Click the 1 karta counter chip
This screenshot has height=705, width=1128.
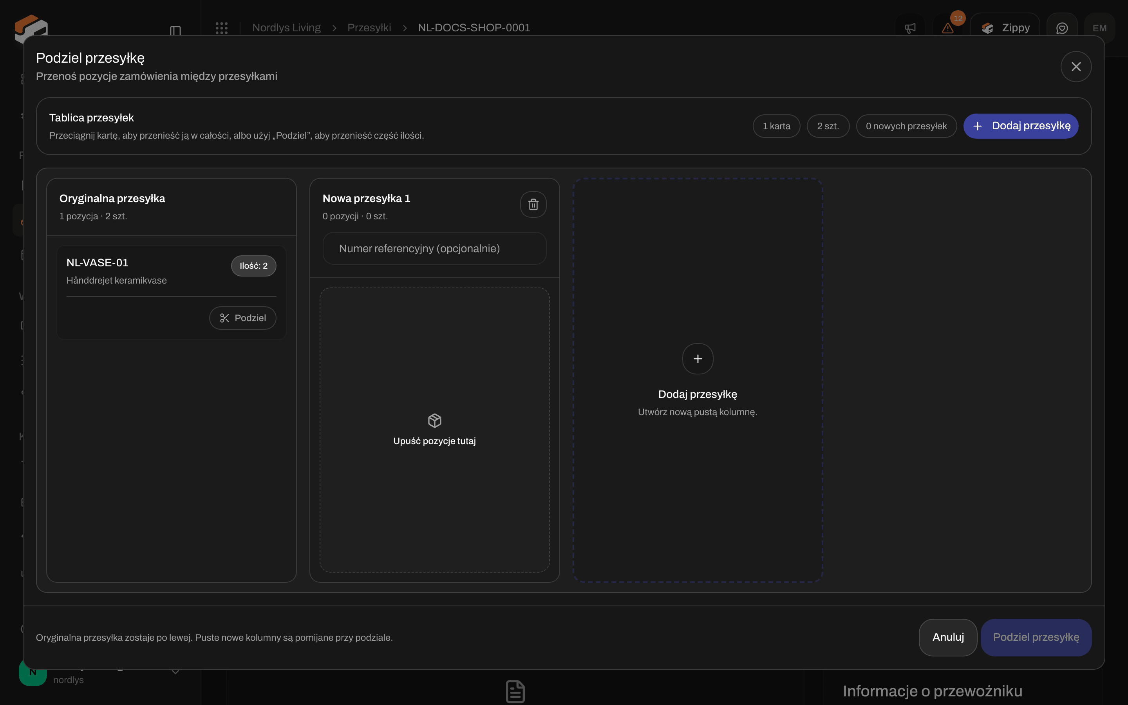click(x=777, y=126)
